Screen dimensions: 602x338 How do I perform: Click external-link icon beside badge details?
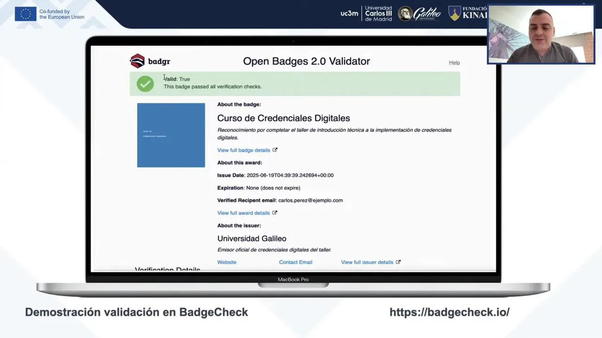[275, 150]
